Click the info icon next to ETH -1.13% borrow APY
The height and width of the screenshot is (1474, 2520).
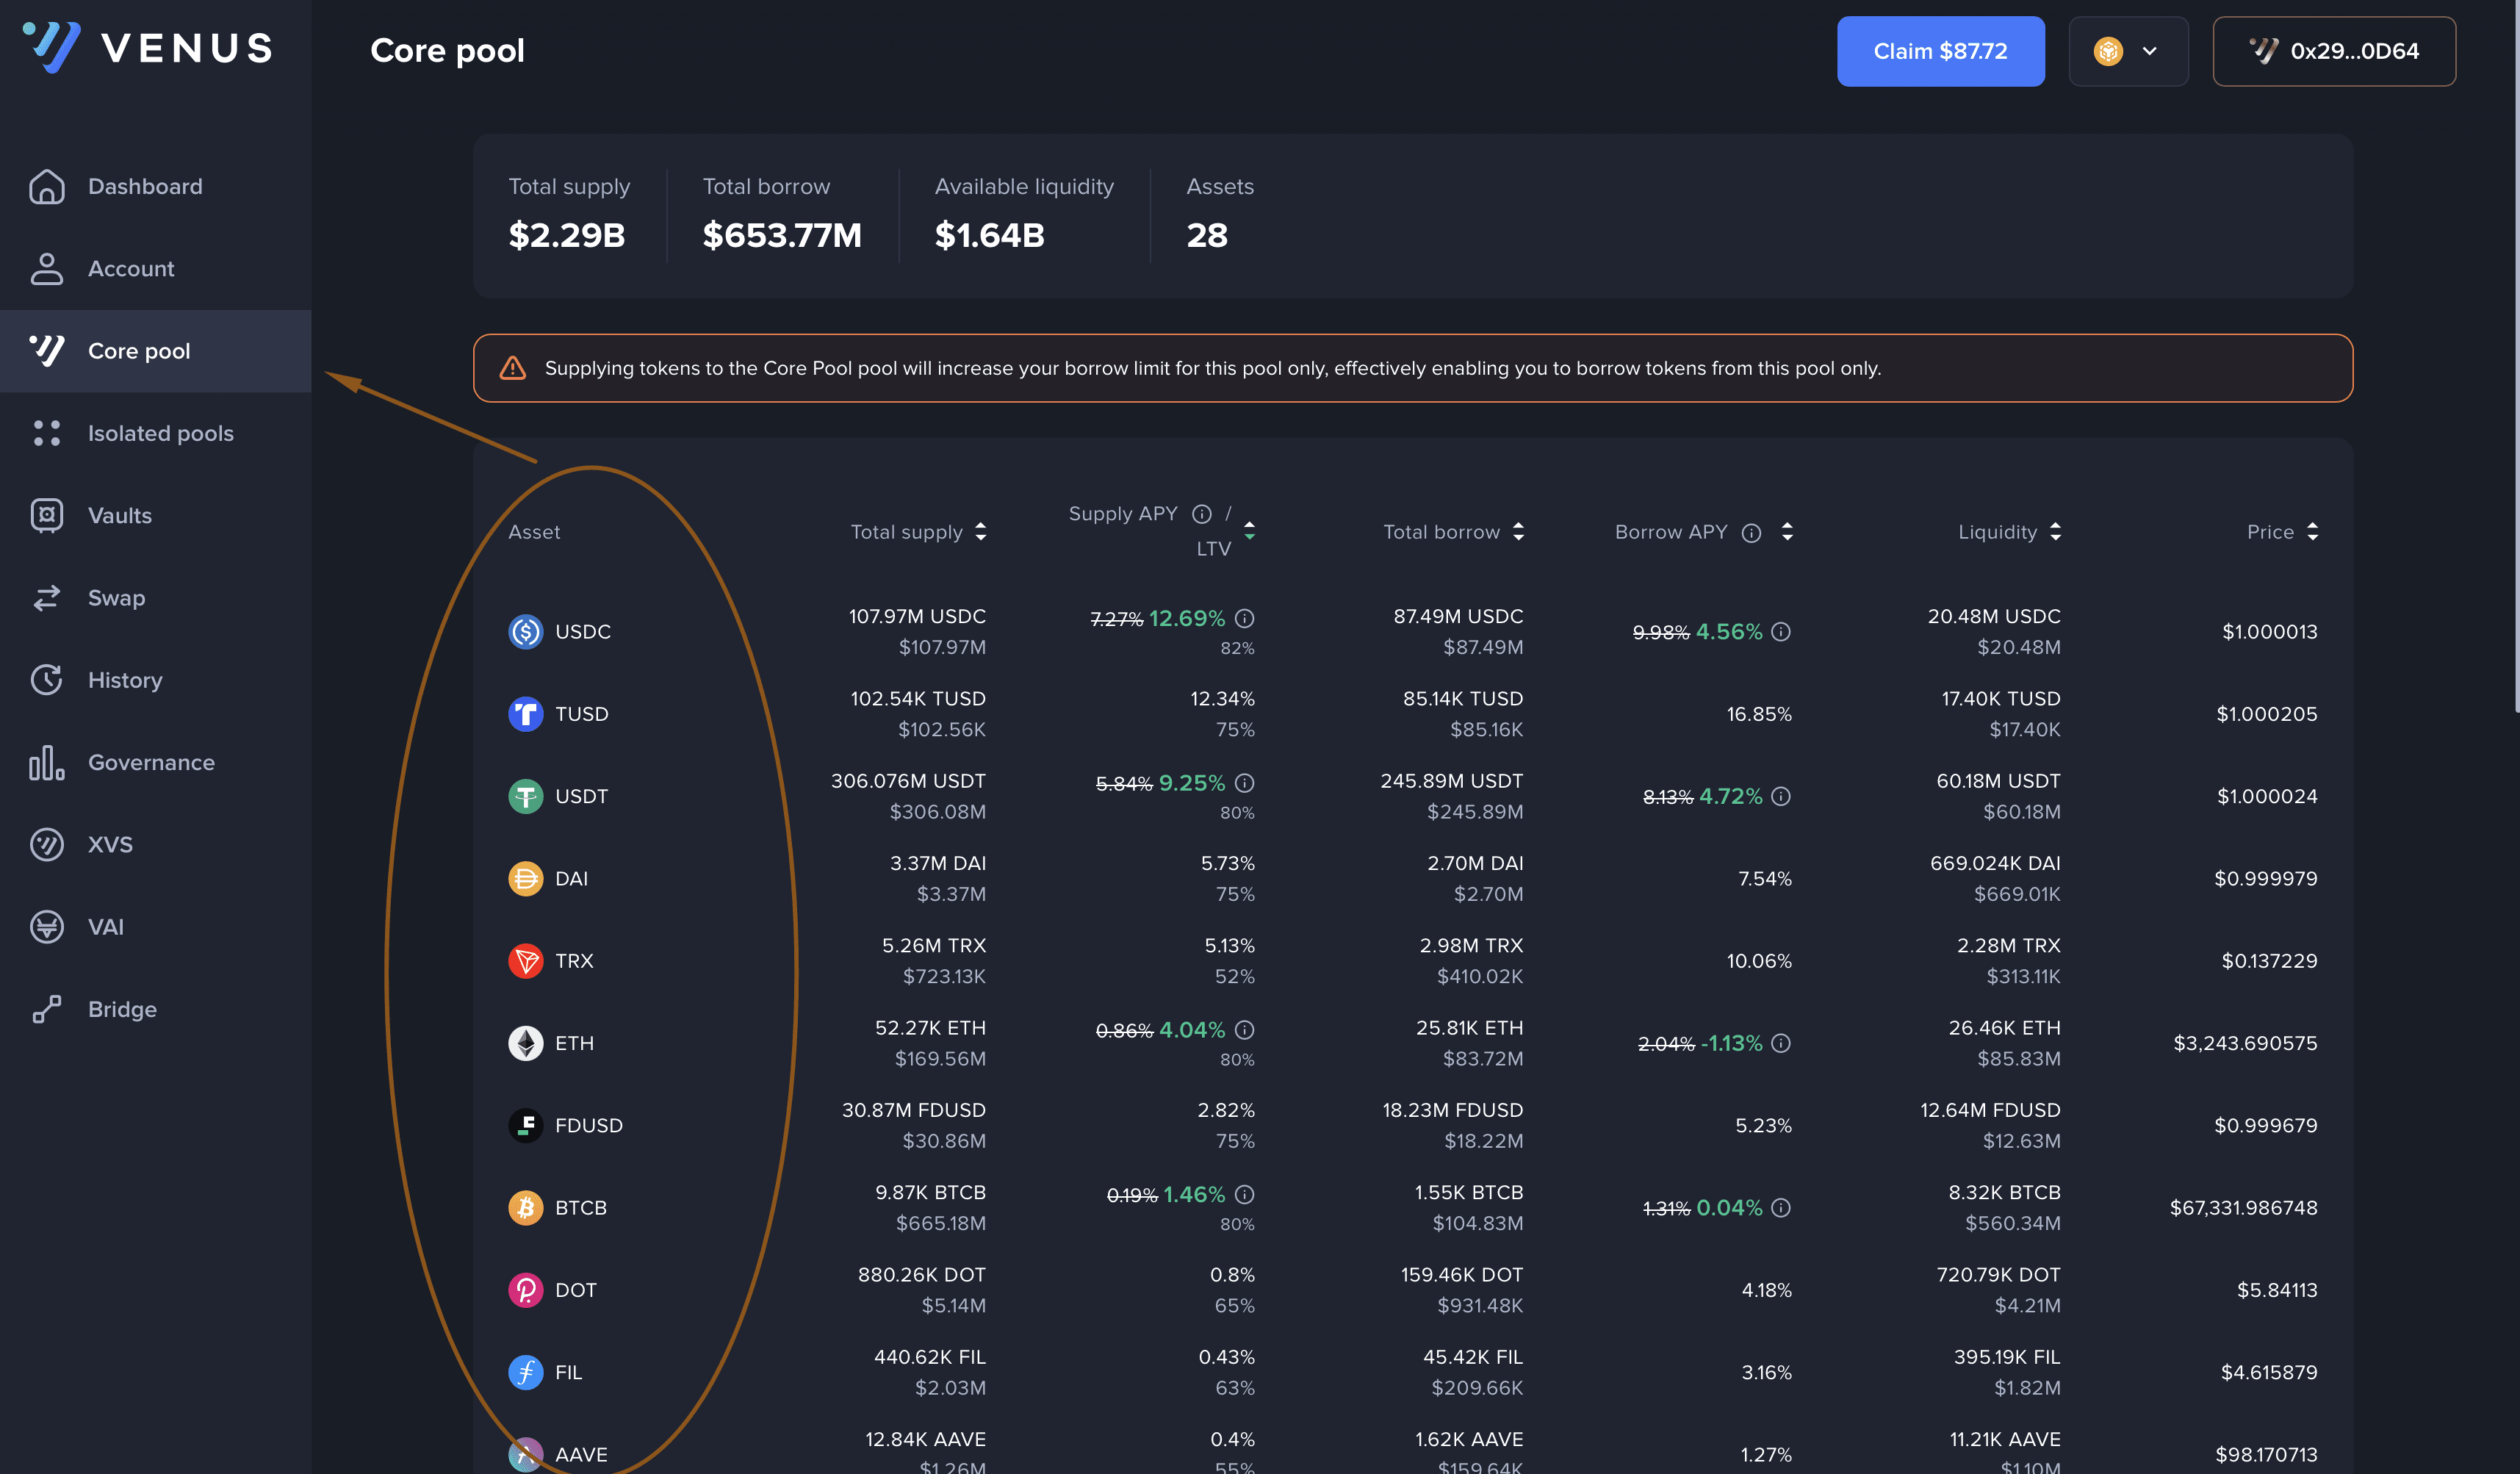[1781, 1043]
